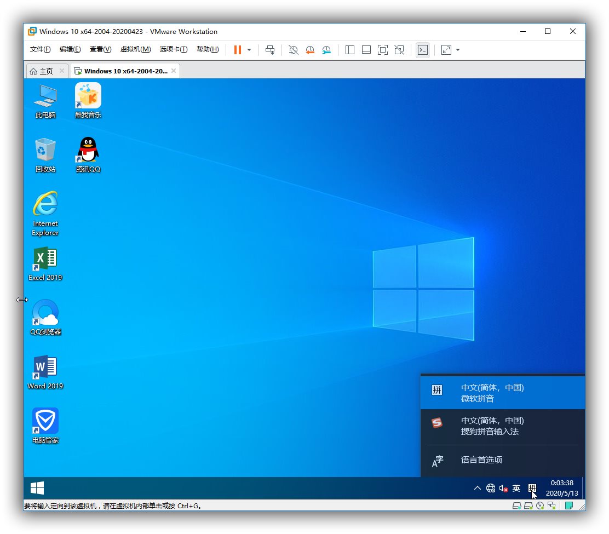This screenshot has width=609, height=534.
Task: Click inside the VM desktop wallpaper Windows logo
Action: [423, 289]
